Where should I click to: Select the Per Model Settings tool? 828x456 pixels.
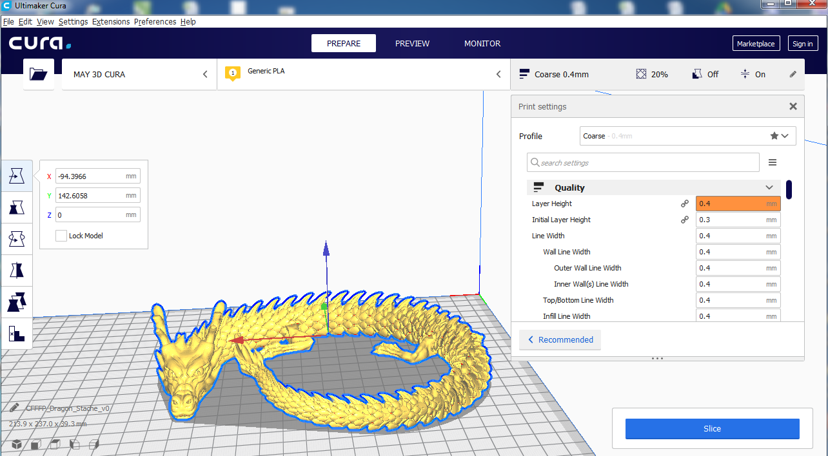click(17, 301)
